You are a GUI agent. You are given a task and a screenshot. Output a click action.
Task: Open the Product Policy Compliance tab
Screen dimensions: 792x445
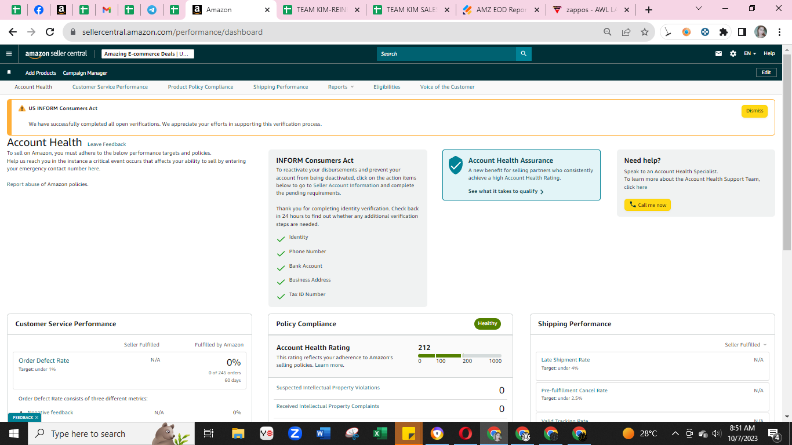coord(201,87)
